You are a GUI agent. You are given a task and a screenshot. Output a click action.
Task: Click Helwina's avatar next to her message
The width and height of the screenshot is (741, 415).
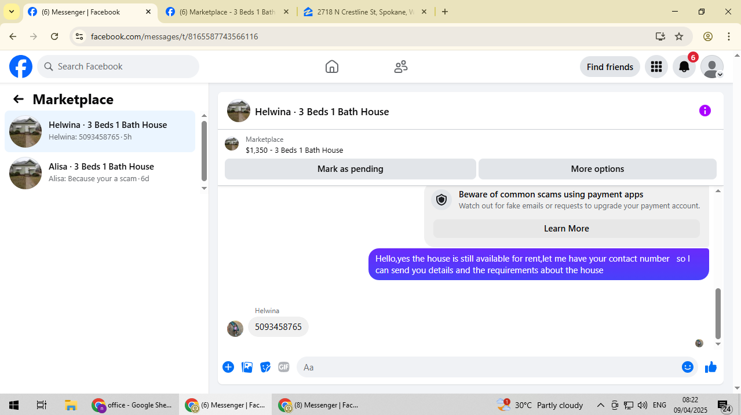point(235,329)
